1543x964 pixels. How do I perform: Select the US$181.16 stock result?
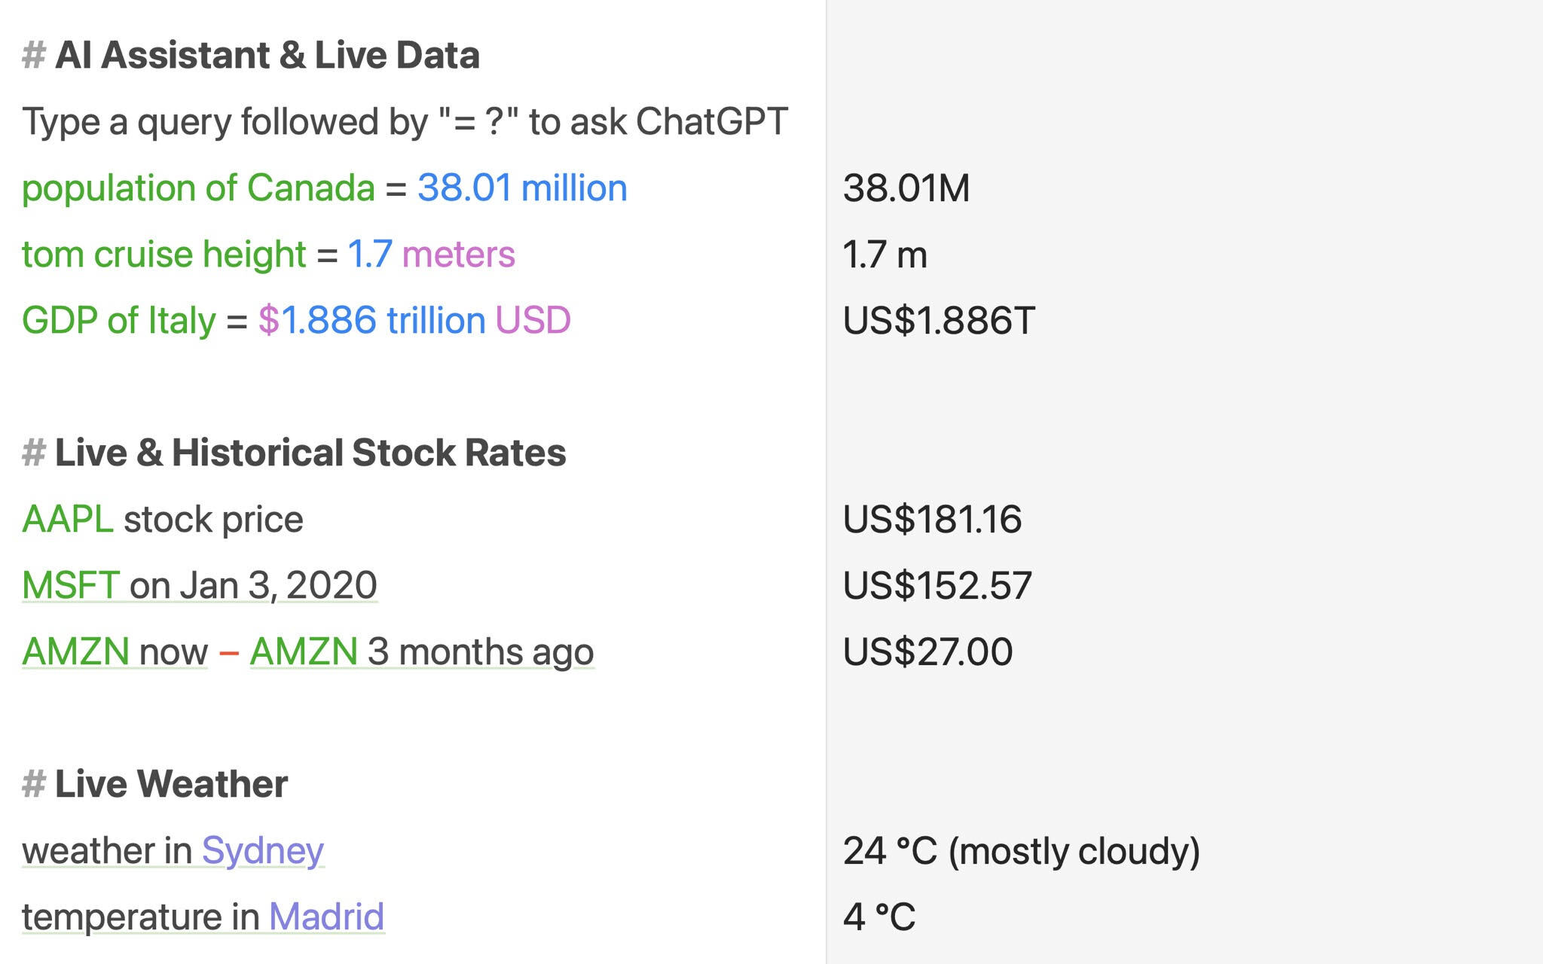[932, 520]
